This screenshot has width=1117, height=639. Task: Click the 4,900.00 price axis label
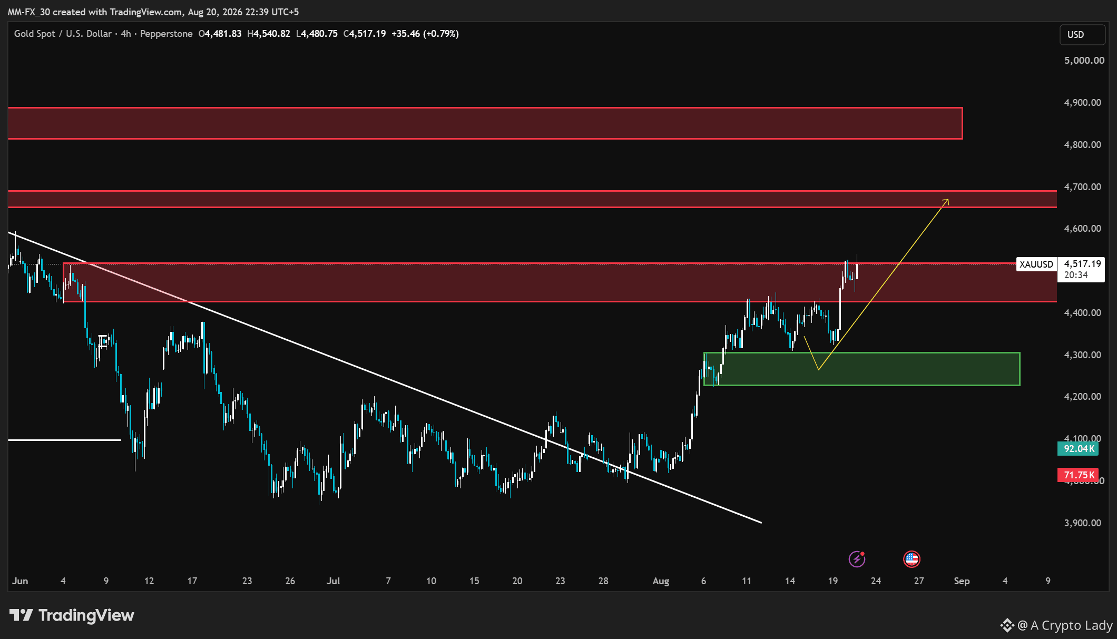tap(1082, 103)
